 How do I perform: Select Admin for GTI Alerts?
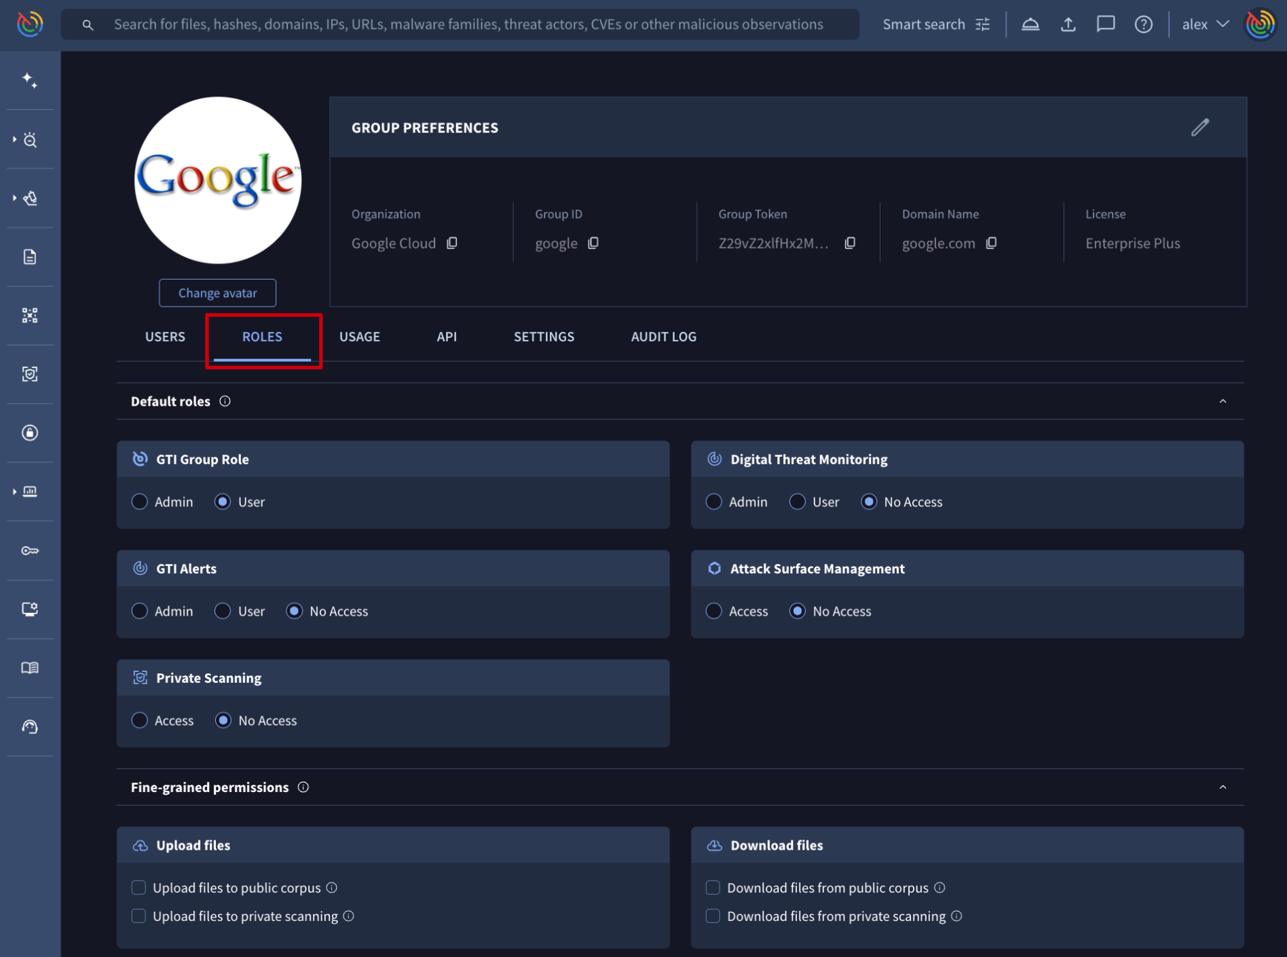(140, 611)
